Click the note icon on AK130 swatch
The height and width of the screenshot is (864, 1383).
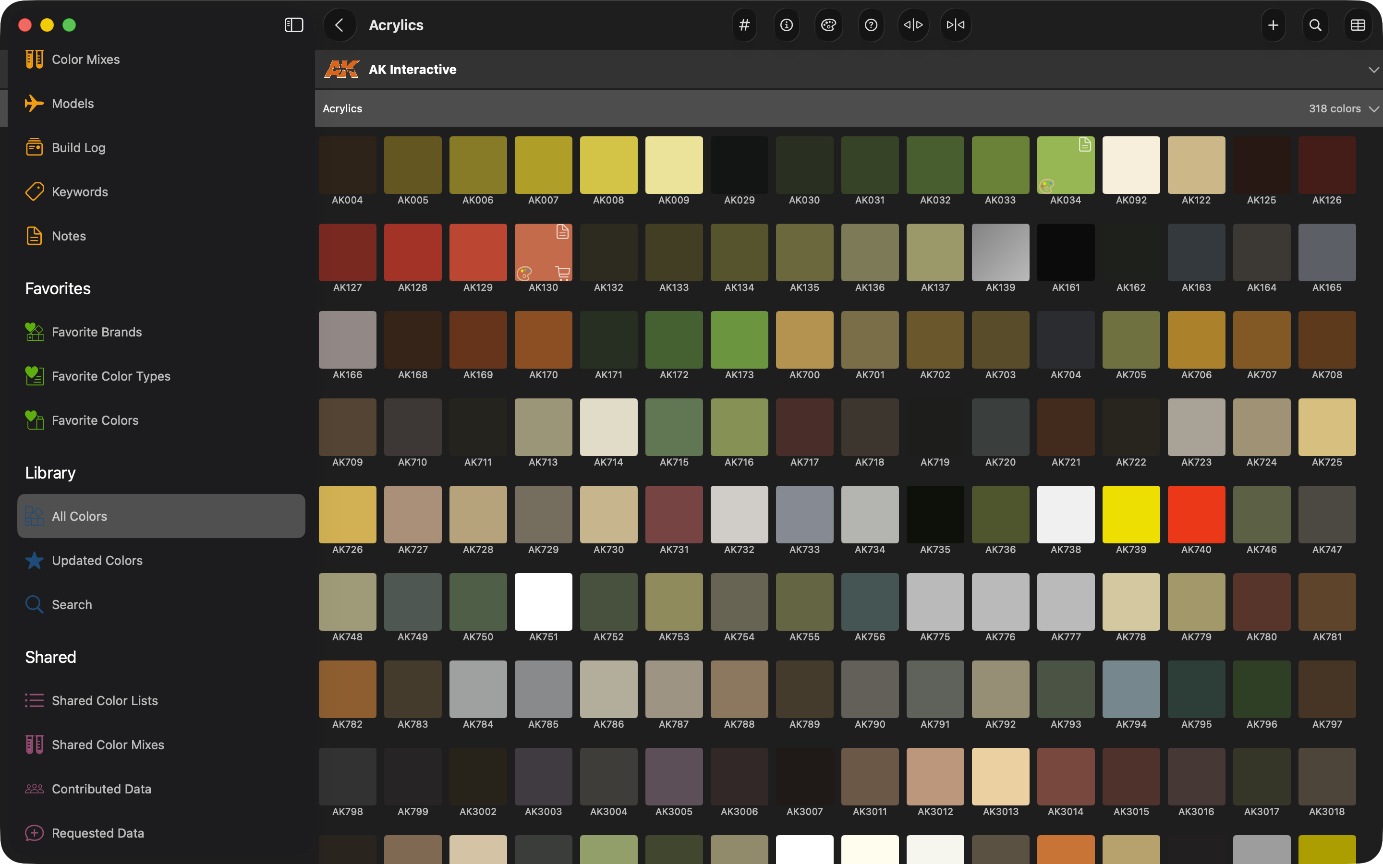(562, 232)
